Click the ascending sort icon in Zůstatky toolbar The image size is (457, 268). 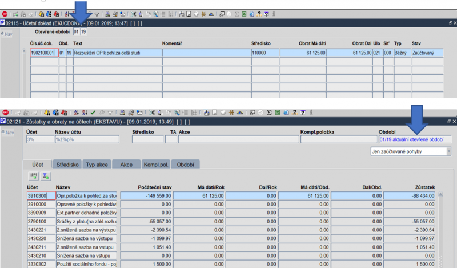(x=77, y=113)
